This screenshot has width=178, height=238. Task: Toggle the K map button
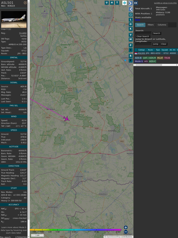(x=131, y=29)
